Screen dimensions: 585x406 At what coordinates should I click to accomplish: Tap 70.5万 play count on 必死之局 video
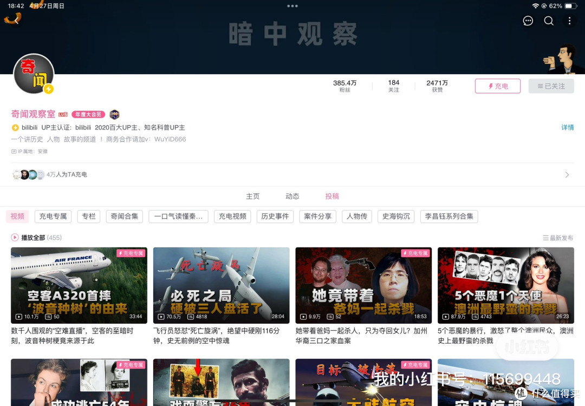tap(170, 317)
